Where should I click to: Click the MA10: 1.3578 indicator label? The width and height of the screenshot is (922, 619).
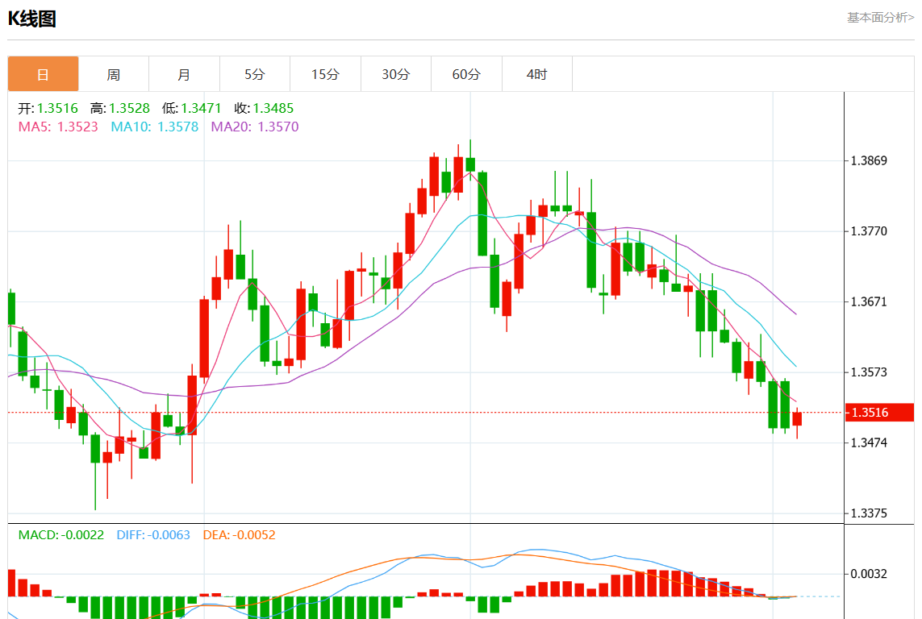pyautogui.click(x=155, y=127)
